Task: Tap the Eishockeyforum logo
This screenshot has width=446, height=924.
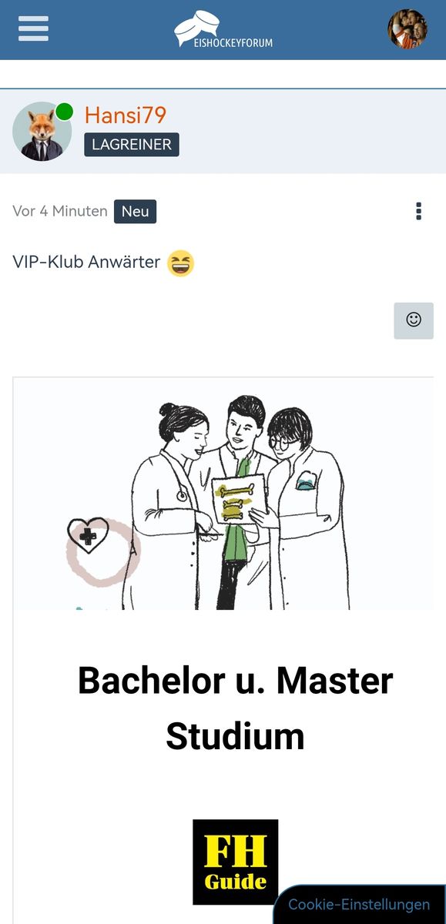Action: pyautogui.click(x=223, y=30)
